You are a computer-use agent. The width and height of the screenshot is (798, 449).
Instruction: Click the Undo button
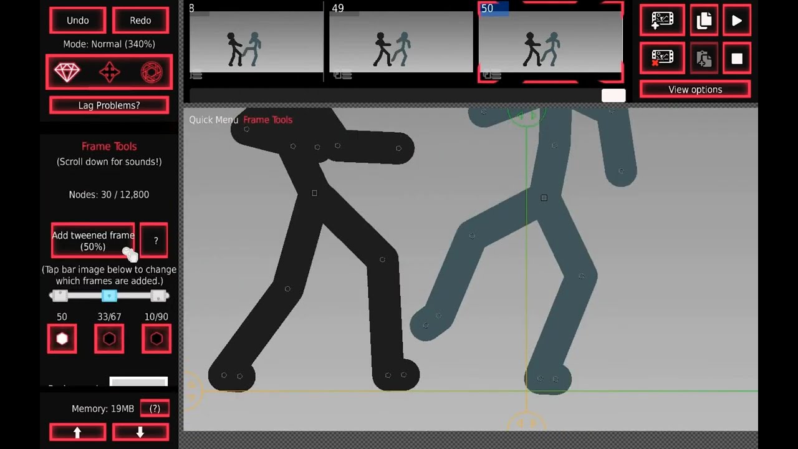(78, 21)
